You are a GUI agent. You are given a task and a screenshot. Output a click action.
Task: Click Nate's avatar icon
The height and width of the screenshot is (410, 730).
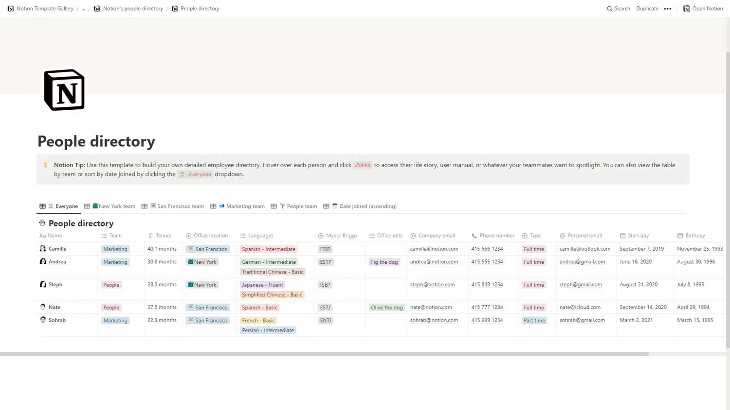[43, 307]
